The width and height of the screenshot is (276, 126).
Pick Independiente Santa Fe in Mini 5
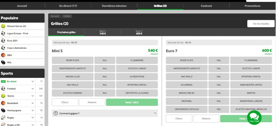(x=73, y=68)
